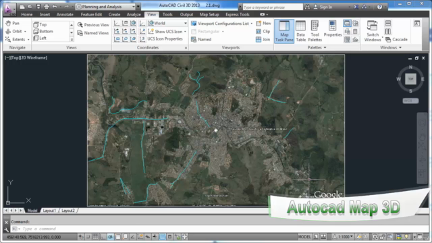Open the annotation scale 1:1000 dropdown
Screen dimensions: 432x243
[344, 237]
